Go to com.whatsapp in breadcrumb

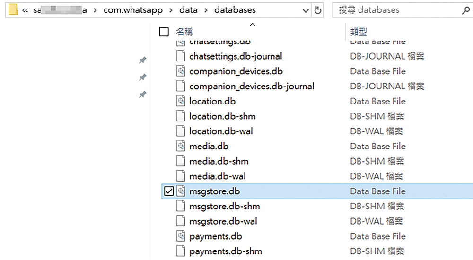133,10
